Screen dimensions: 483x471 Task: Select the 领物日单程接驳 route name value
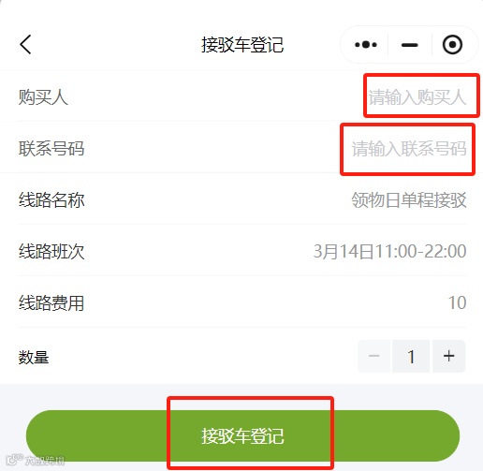click(x=409, y=199)
